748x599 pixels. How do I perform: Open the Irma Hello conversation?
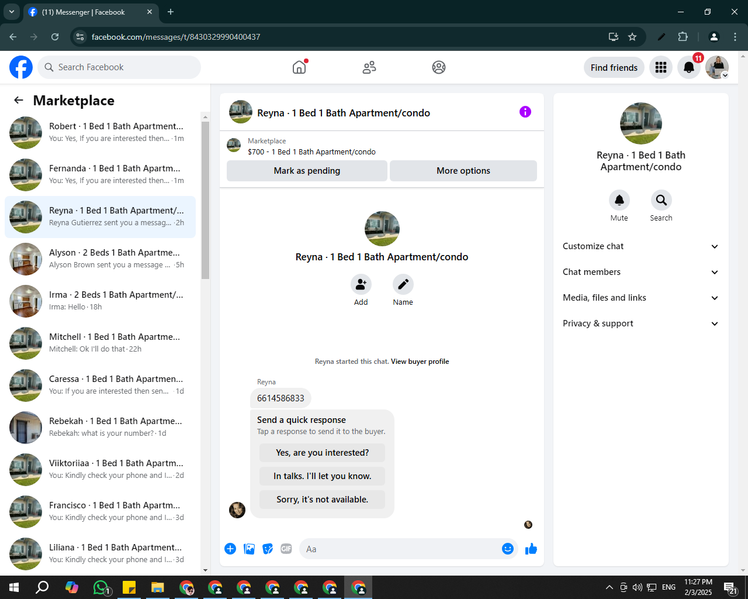coord(101,301)
